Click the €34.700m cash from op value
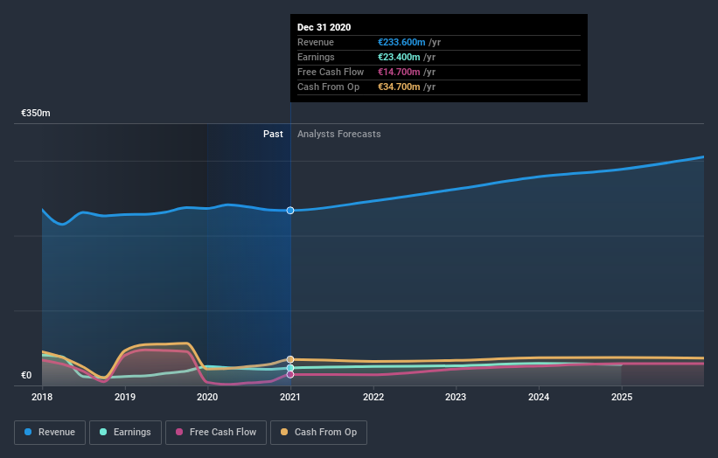 (x=399, y=87)
